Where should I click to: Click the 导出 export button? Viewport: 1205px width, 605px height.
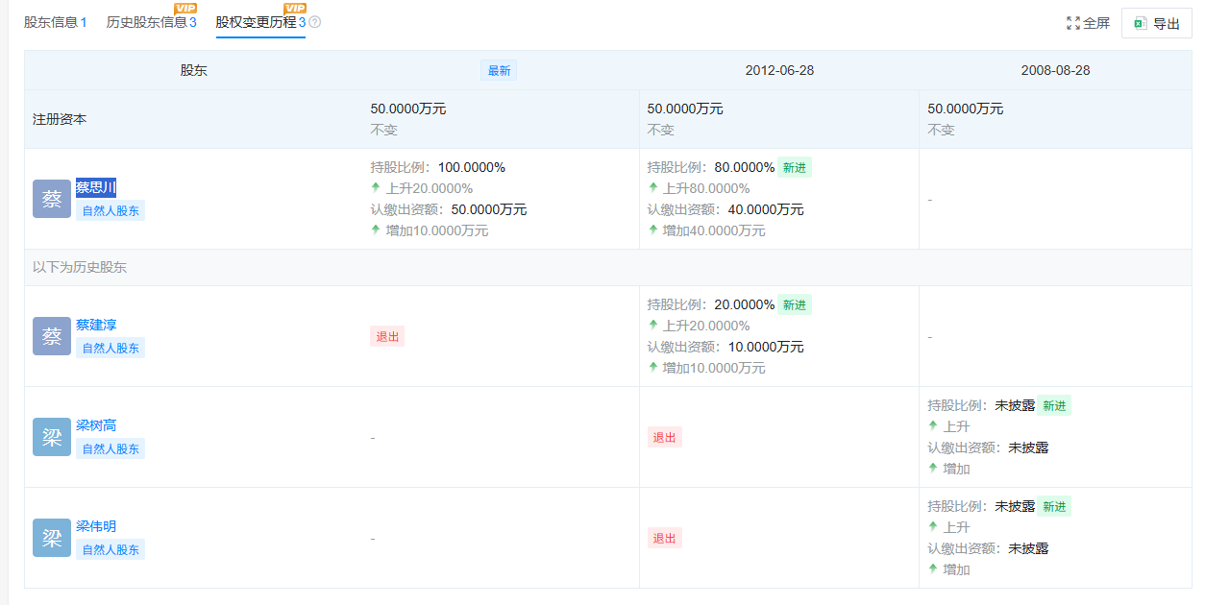click(1156, 22)
